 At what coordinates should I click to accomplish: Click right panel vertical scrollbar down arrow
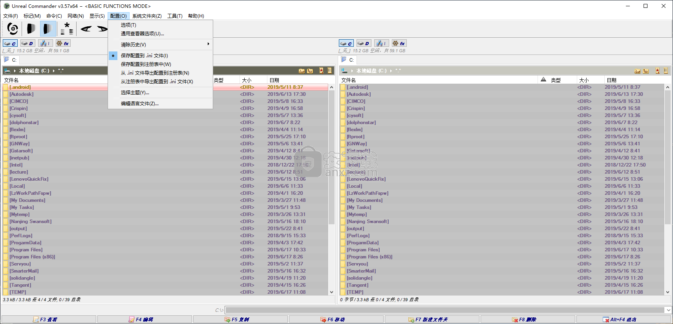(668, 292)
